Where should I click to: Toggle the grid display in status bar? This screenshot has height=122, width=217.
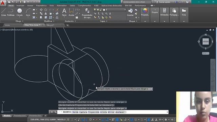coord(68,120)
